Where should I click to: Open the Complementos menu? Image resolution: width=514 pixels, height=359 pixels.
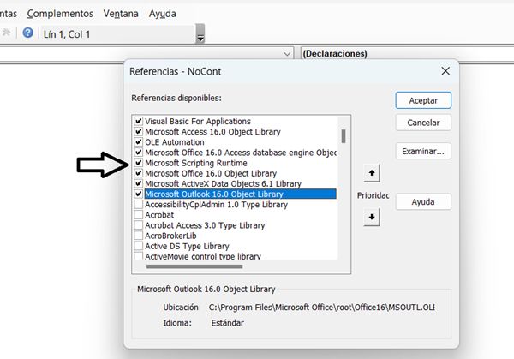click(60, 14)
